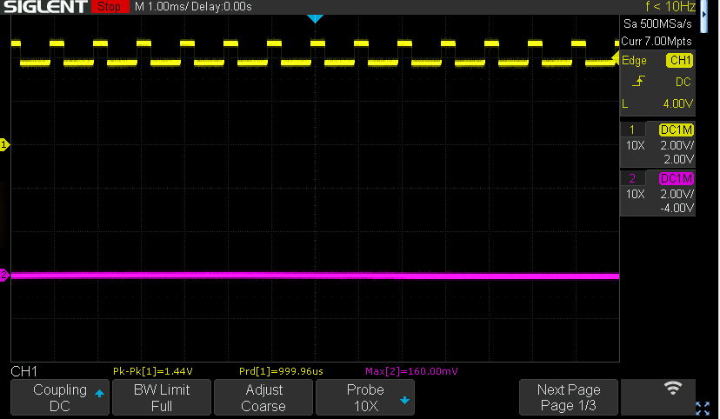This screenshot has height=419, width=720.
Task: Open the channel 1 info tab
Action: (632, 130)
